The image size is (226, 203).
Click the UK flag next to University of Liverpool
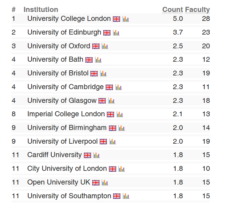tap(103, 142)
